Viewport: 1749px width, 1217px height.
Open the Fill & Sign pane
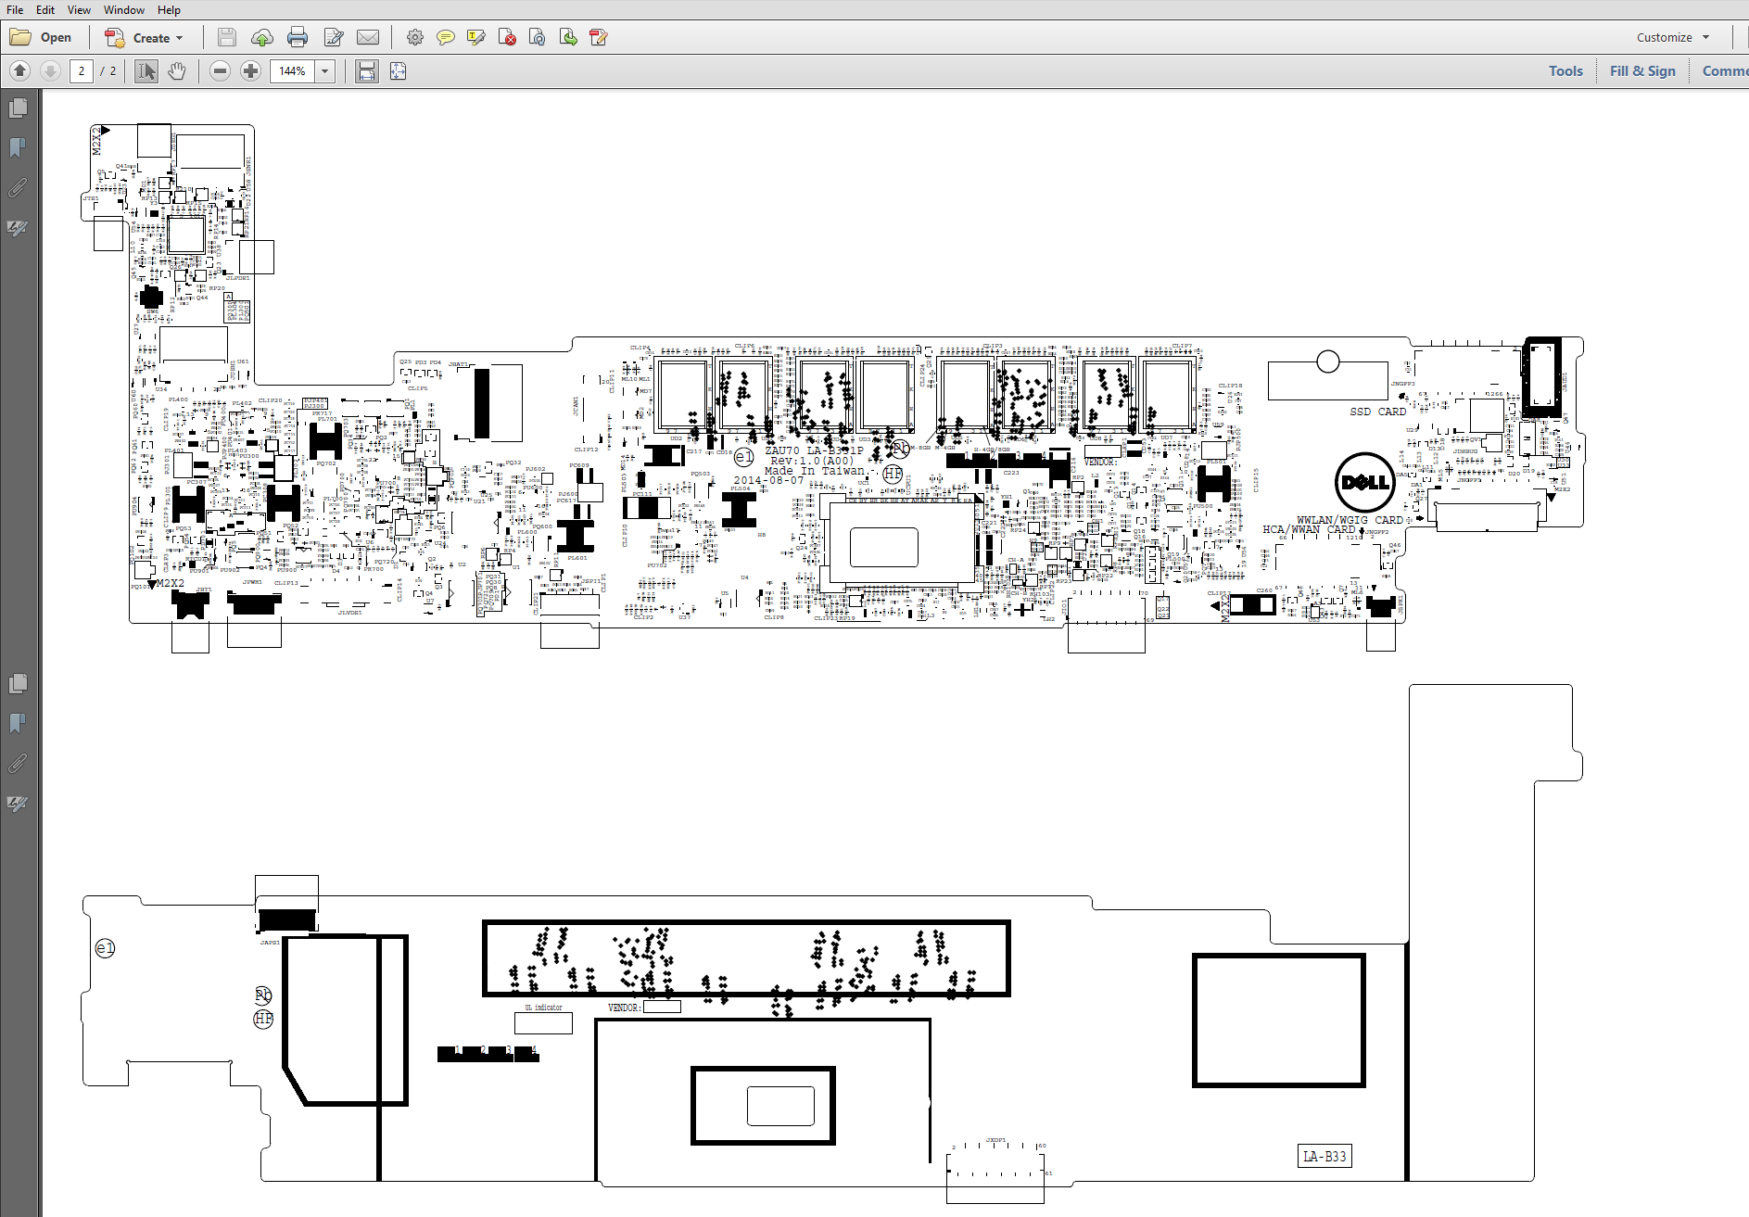tap(1641, 71)
